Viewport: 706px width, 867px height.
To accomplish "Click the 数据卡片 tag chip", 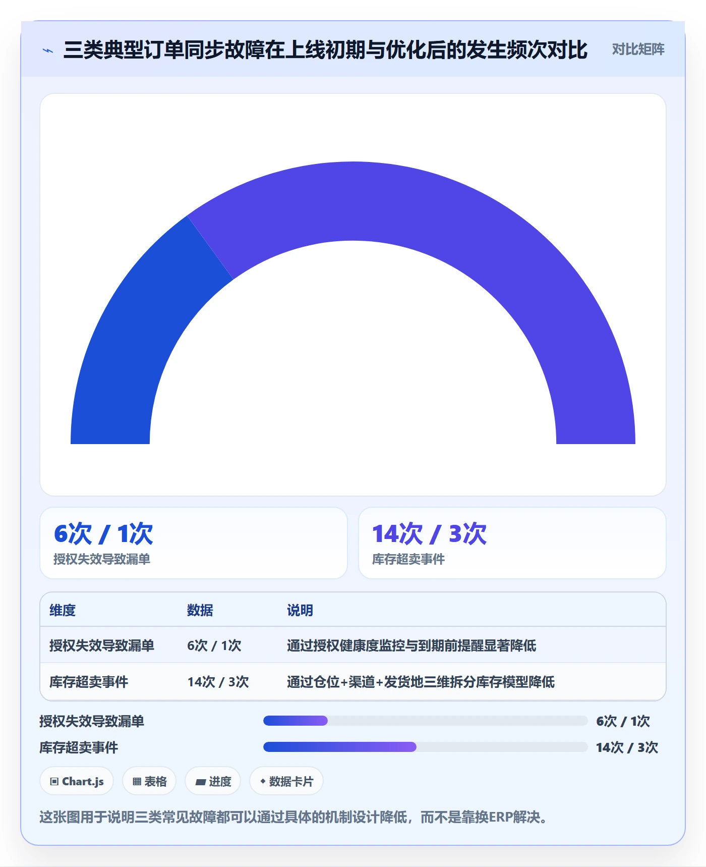I will tap(286, 781).
